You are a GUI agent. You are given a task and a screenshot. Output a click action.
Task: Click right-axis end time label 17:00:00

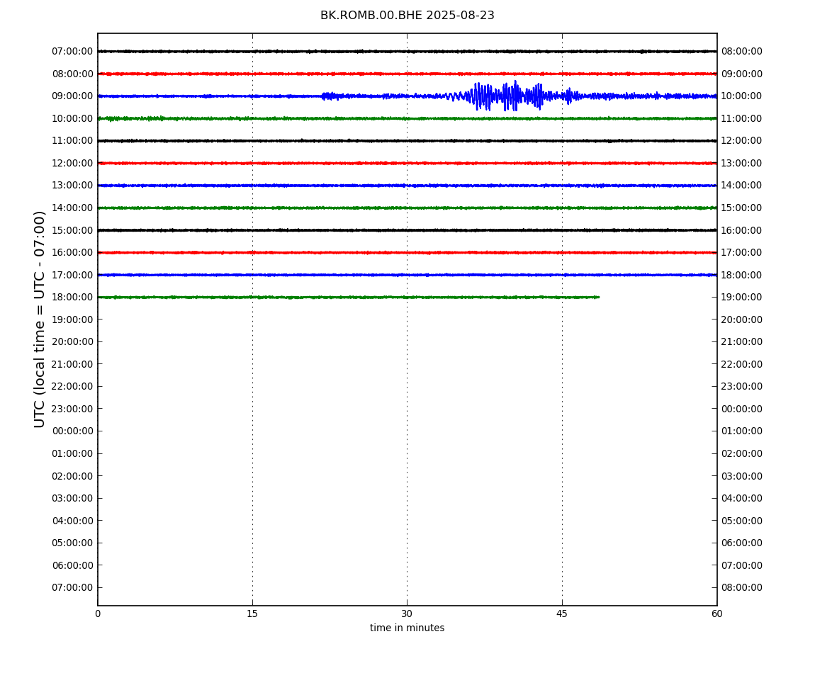[742, 253]
